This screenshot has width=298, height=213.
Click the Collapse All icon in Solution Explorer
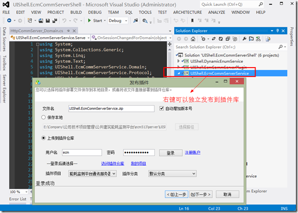pyautogui.click(x=228, y=39)
